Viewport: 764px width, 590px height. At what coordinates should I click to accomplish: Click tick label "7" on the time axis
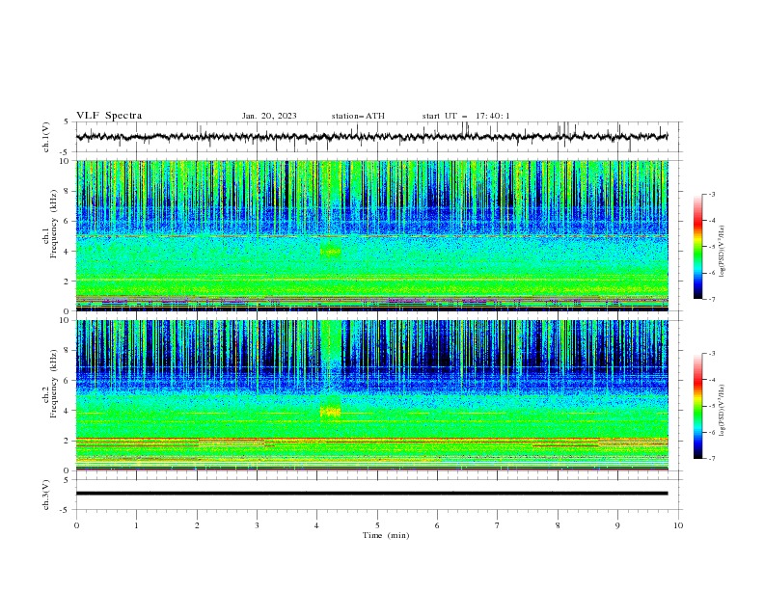click(x=498, y=525)
